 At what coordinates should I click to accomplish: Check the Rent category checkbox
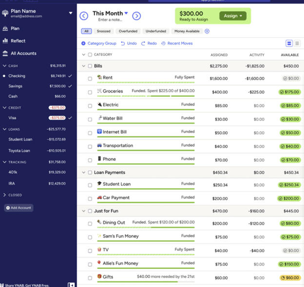click(x=90, y=78)
